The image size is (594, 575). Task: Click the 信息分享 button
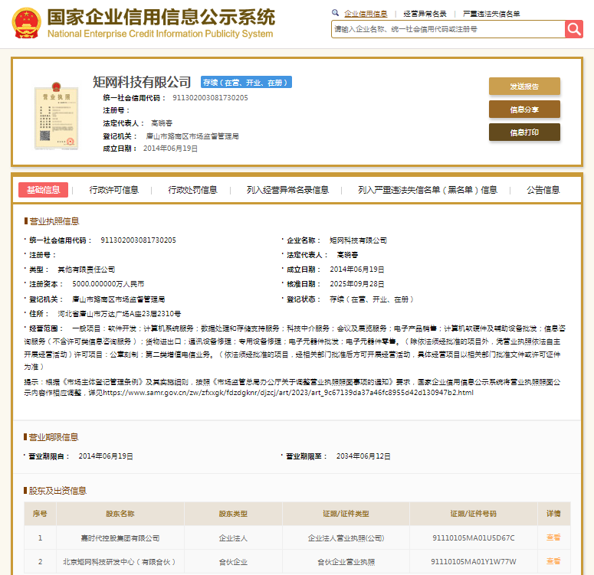(524, 109)
